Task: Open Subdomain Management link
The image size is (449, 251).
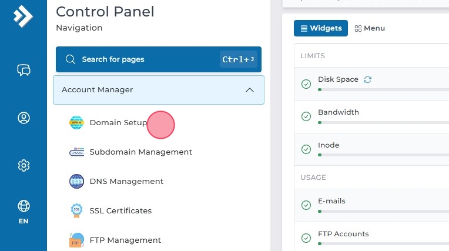Action: point(140,152)
